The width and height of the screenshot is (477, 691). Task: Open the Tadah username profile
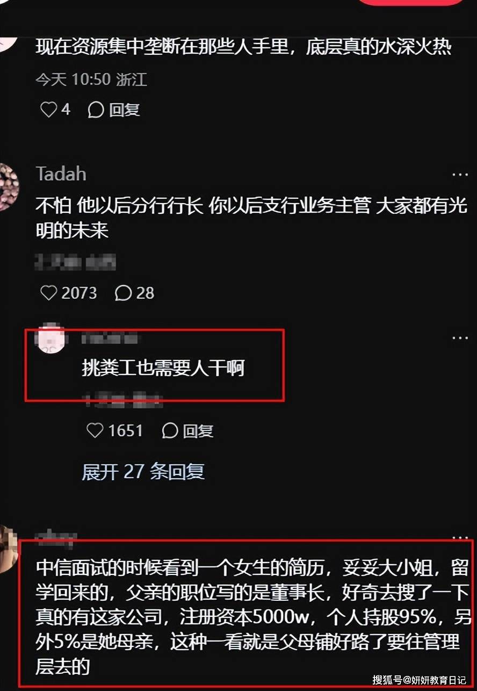[61, 174]
